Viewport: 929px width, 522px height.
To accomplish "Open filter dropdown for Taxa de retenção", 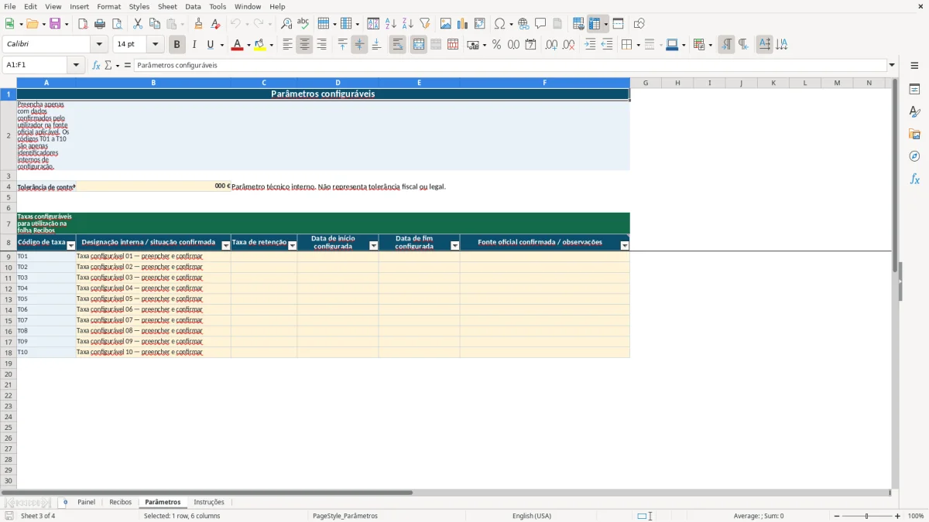I will pyautogui.click(x=293, y=245).
